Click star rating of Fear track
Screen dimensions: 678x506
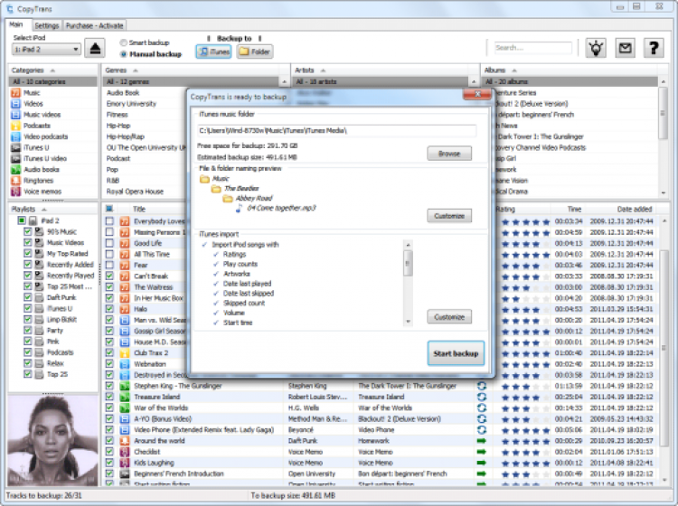pos(525,266)
